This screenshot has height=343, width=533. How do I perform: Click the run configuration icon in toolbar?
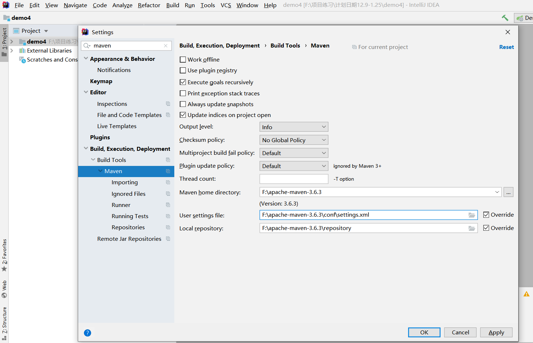[x=520, y=18]
